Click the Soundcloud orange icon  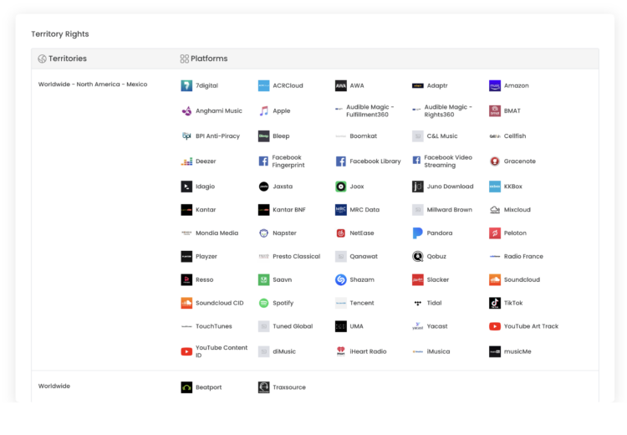(495, 279)
